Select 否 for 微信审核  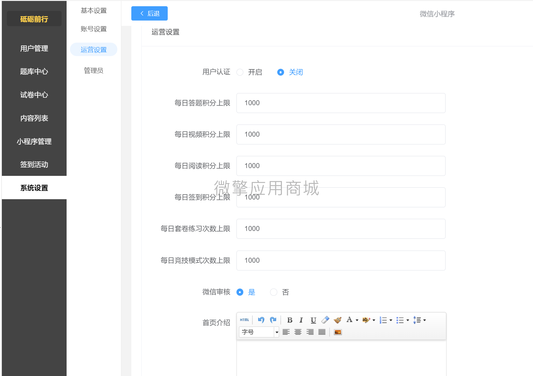274,292
